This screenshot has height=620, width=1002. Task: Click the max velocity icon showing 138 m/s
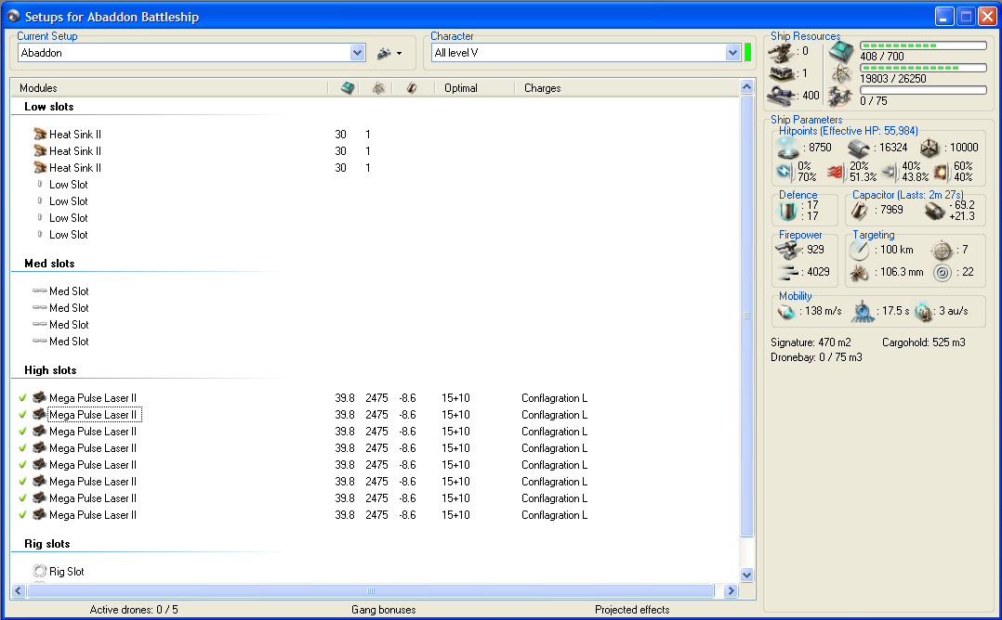(785, 311)
